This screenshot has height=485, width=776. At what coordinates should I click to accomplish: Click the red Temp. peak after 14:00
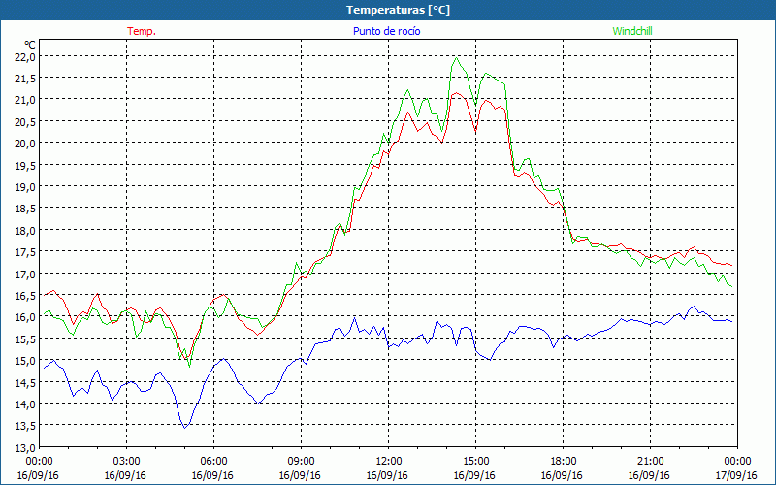click(x=456, y=93)
